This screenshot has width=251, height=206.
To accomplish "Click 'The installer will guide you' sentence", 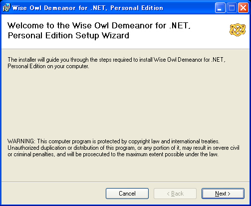I will coord(116,60).
